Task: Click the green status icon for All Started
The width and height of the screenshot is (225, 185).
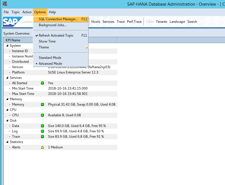Action: point(42,83)
